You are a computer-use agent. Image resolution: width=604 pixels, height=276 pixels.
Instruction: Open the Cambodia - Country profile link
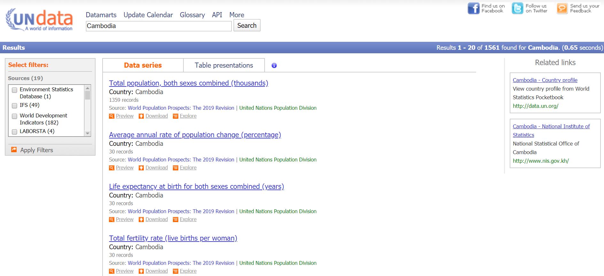pyautogui.click(x=545, y=80)
